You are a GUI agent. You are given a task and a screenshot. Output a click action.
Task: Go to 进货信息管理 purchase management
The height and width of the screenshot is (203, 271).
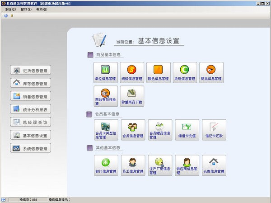tap(30, 70)
